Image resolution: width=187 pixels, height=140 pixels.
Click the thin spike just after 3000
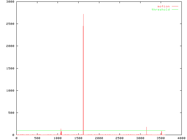(146, 130)
